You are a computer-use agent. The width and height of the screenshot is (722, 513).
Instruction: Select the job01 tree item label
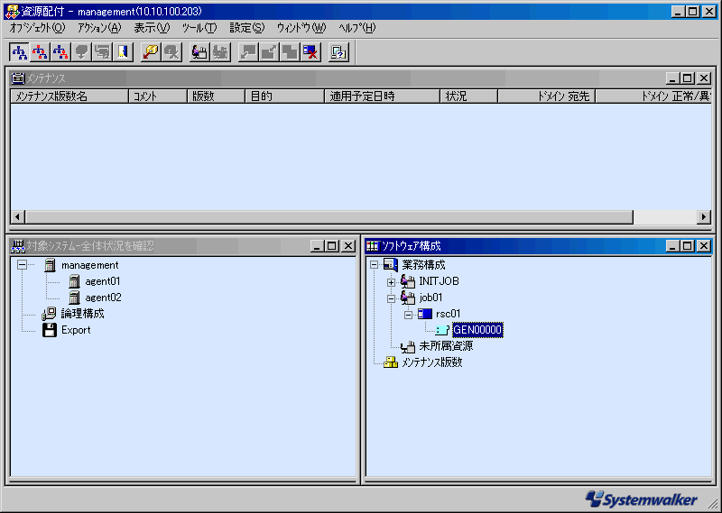(431, 298)
